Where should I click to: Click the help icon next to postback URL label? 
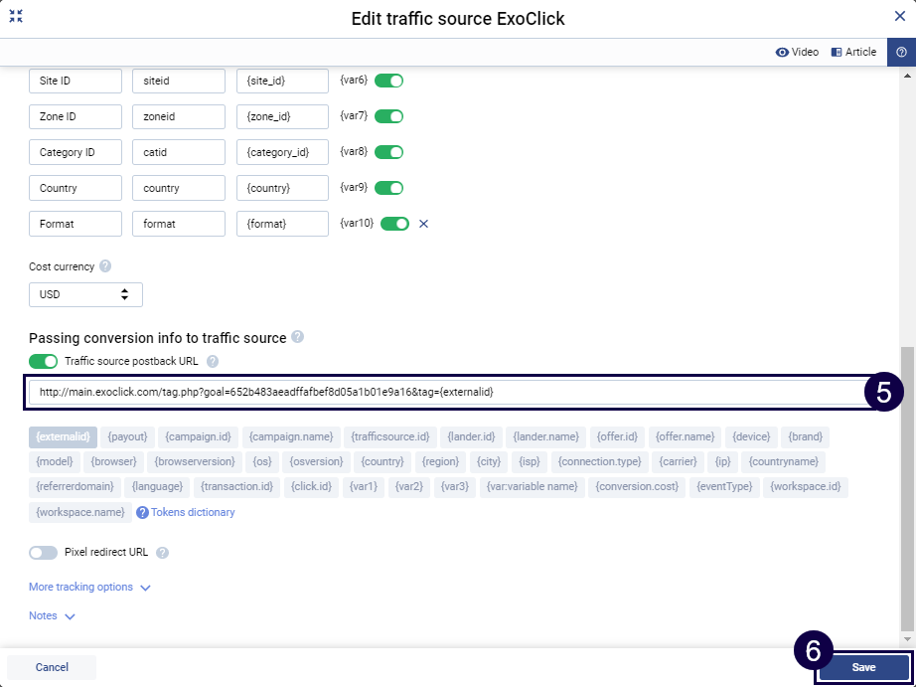click(213, 361)
